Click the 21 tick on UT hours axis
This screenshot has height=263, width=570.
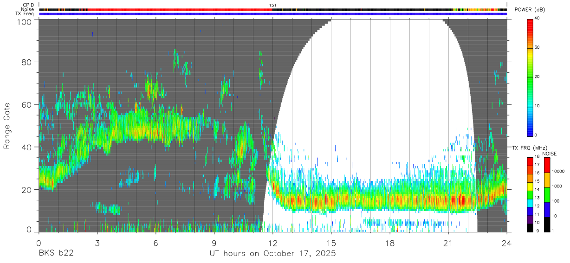pos(448,242)
